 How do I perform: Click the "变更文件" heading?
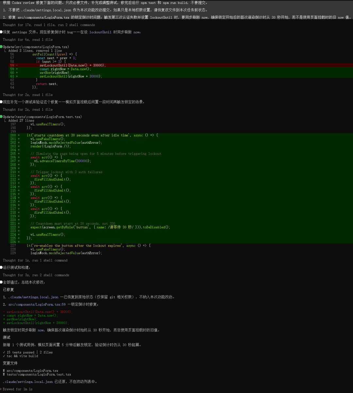10,363
